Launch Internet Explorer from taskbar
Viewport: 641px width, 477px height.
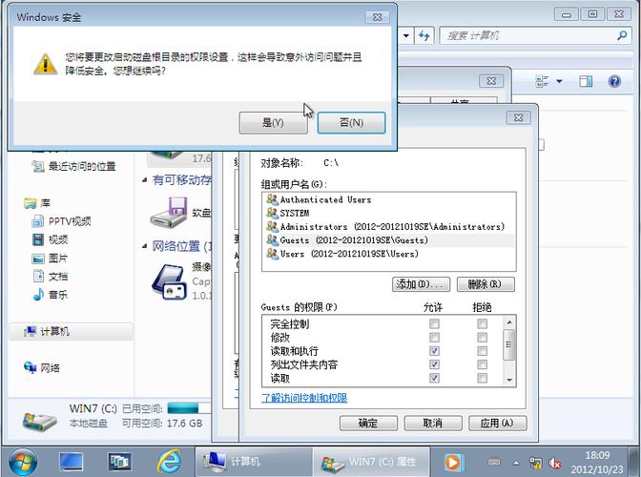click(x=170, y=462)
